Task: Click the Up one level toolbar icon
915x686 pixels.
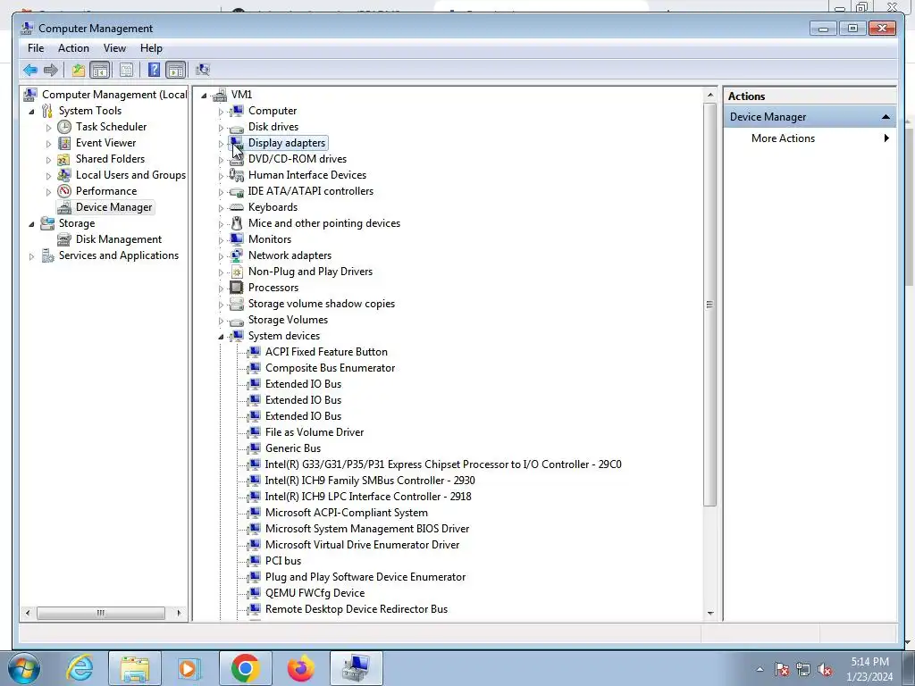Action: pyautogui.click(x=79, y=70)
